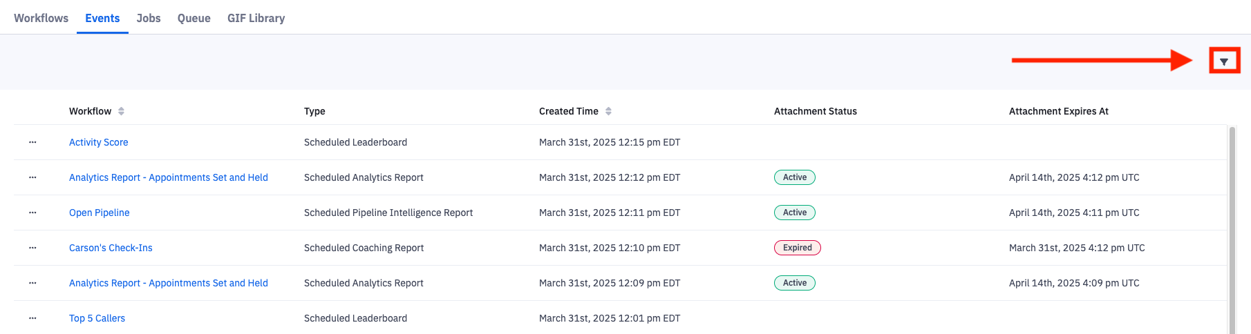
Task: Switch to the Jobs tab
Action: [x=149, y=18]
